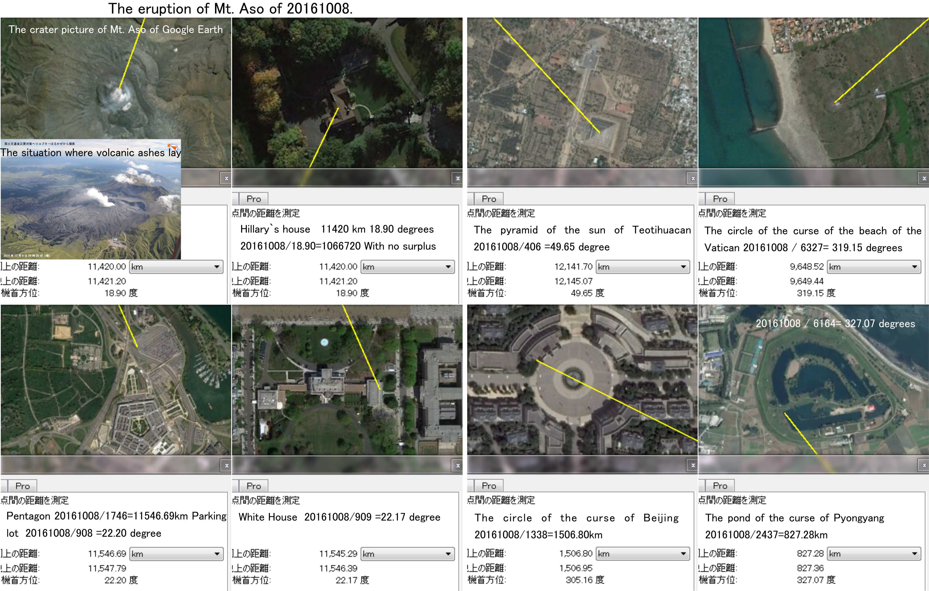This screenshot has width=929, height=591.
Task: Open km unit dropdown beside 11,546.69 distance
Action: click(176, 554)
